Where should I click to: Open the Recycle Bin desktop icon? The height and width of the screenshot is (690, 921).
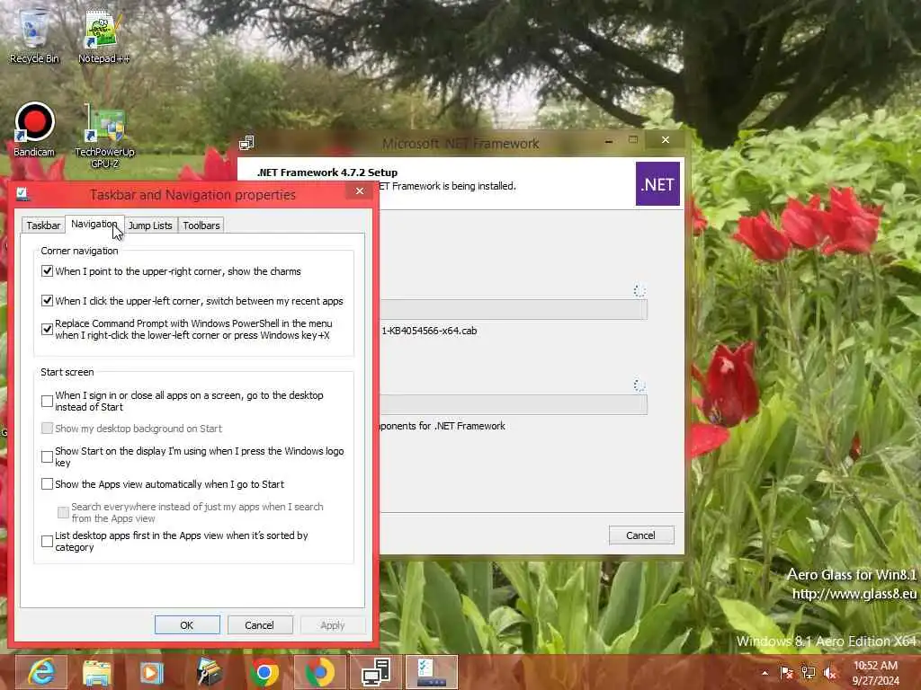pyautogui.click(x=34, y=36)
